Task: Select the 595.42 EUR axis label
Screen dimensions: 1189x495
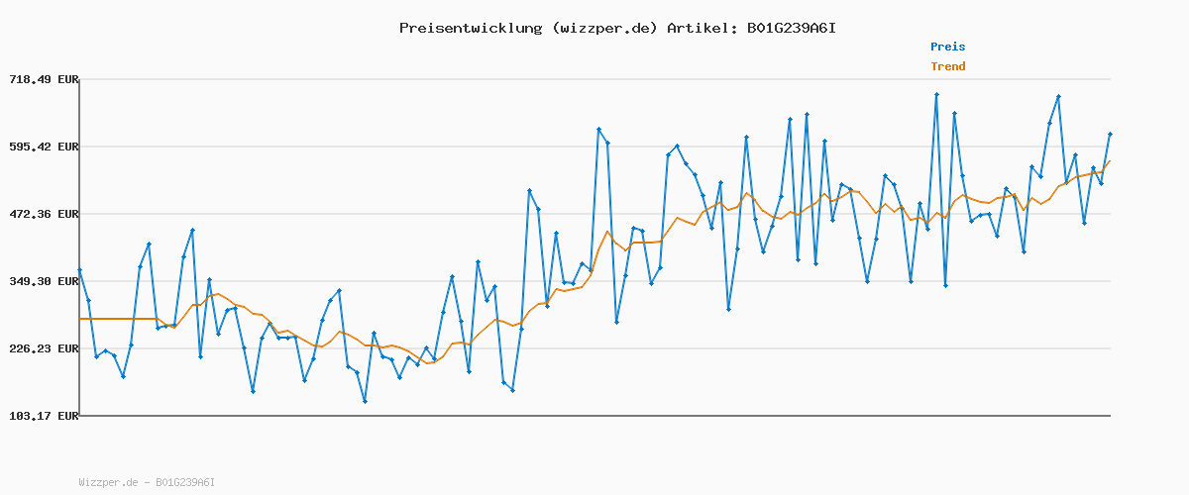Action: [43, 147]
